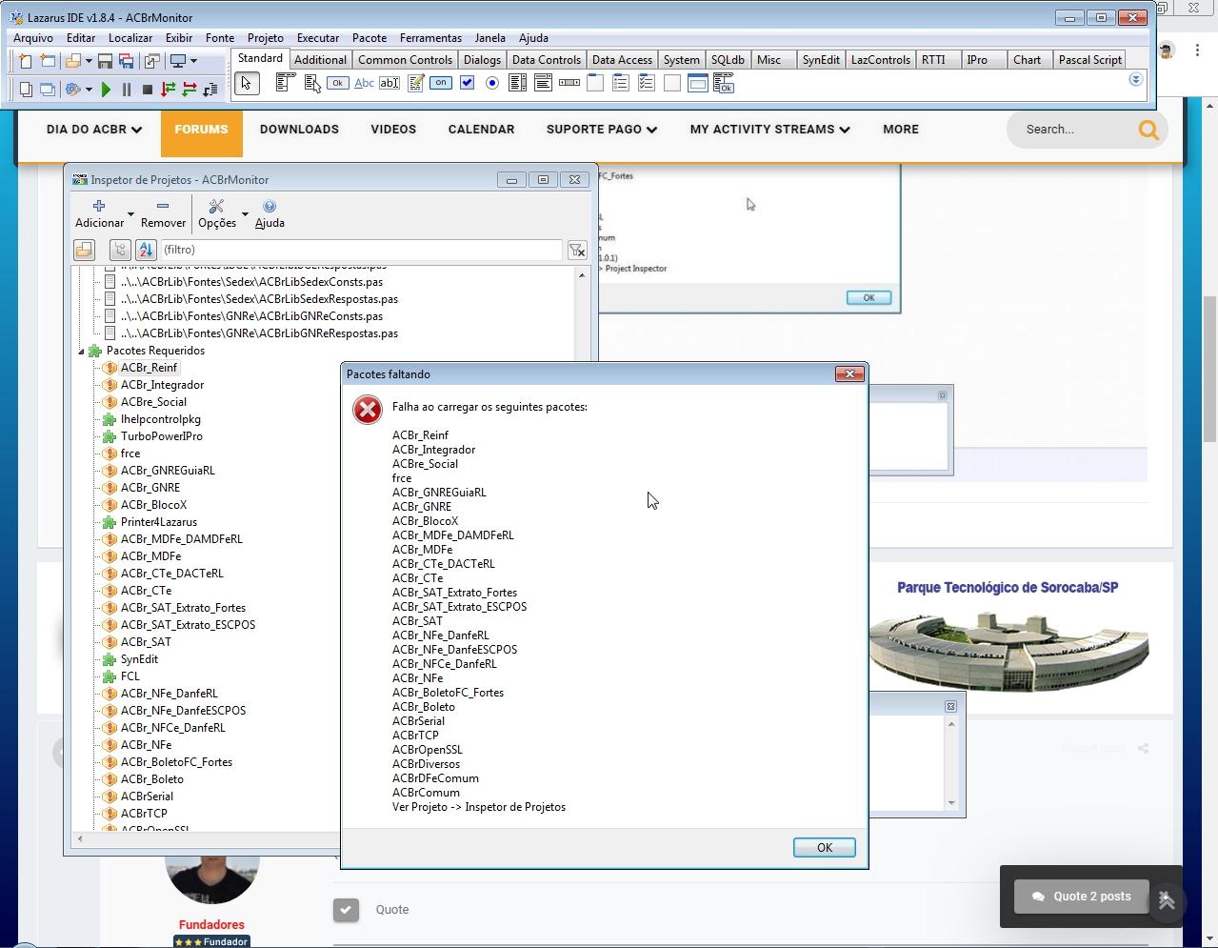Image resolution: width=1218 pixels, height=948 pixels.
Task: Open the Ferramentas menu
Action: click(x=430, y=38)
